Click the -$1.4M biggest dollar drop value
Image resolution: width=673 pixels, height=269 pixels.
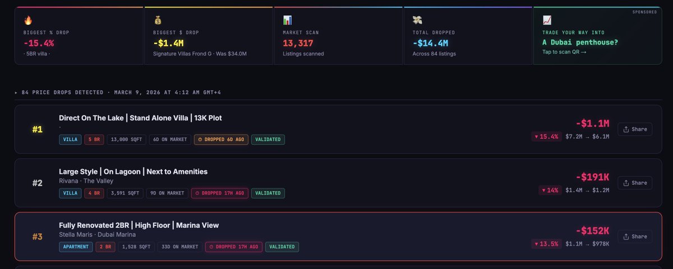[x=168, y=43]
